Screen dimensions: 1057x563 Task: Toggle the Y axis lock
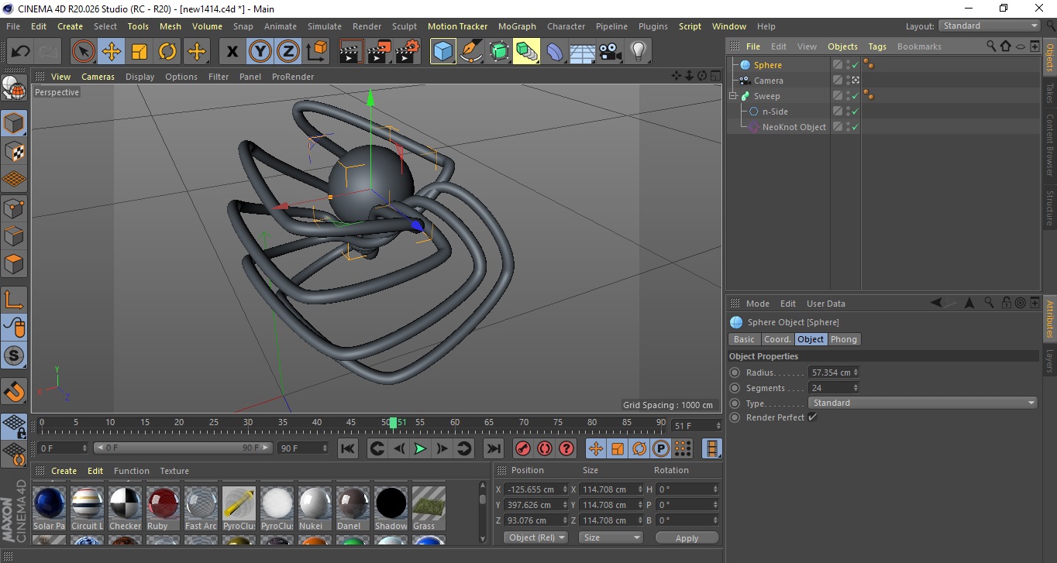tap(260, 52)
